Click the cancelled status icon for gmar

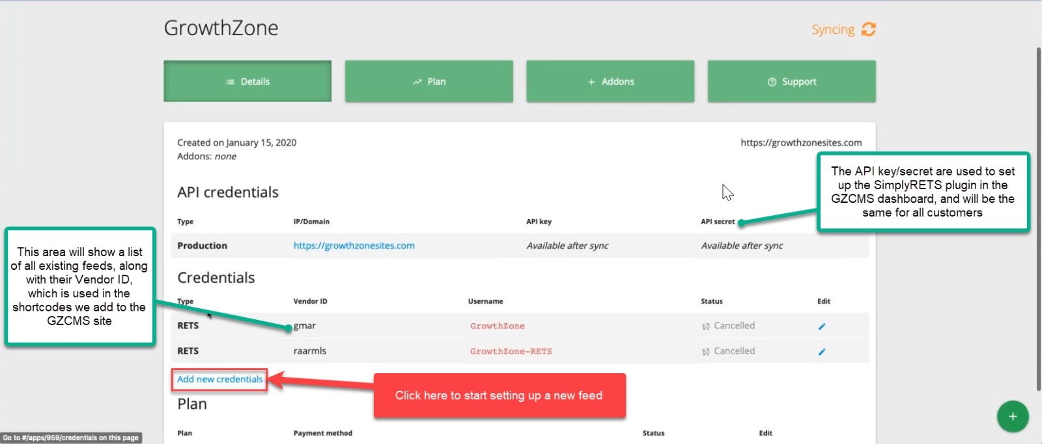point(706,326)
